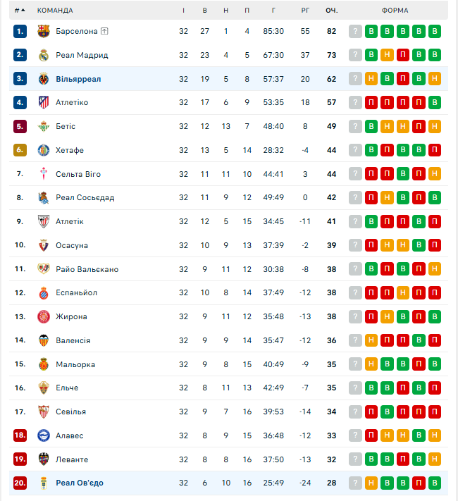The height and width of the screenshot is (501, 458).
Task: Open the Реал Ов'єдо team link
Action: click(x=80, y=483)
